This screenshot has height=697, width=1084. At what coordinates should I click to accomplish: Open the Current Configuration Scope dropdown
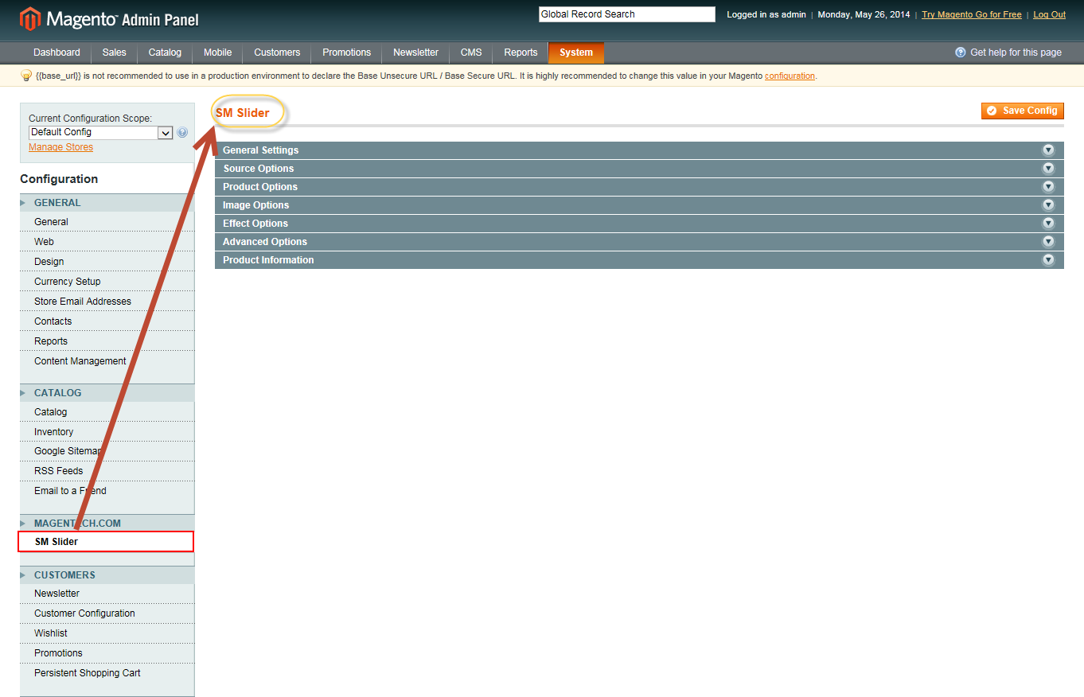click(101, 133)
